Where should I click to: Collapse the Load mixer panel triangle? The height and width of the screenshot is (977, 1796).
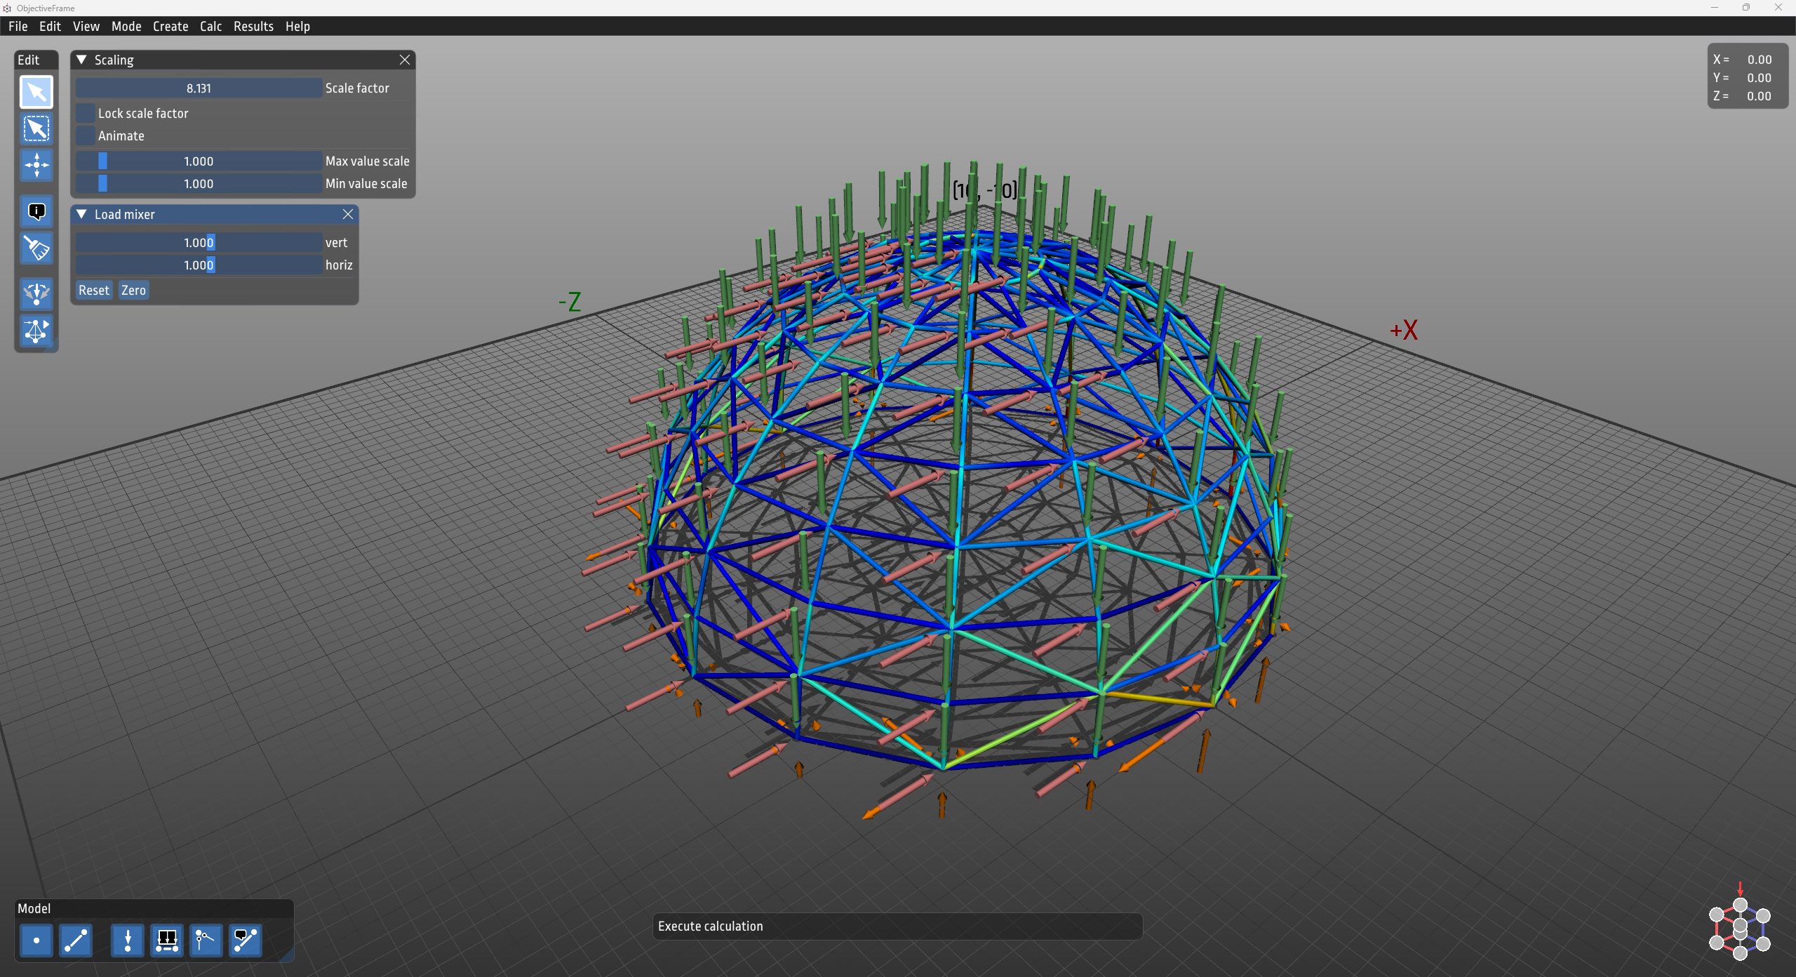pos(81,214)
